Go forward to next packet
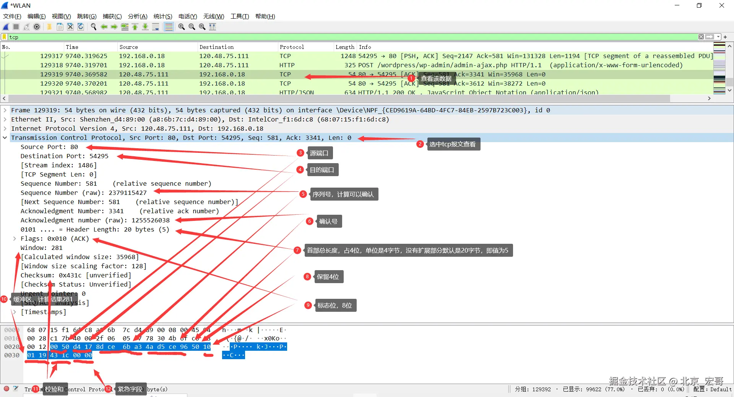The height and width of the screenshot is (397, 734). pos(114,27)
